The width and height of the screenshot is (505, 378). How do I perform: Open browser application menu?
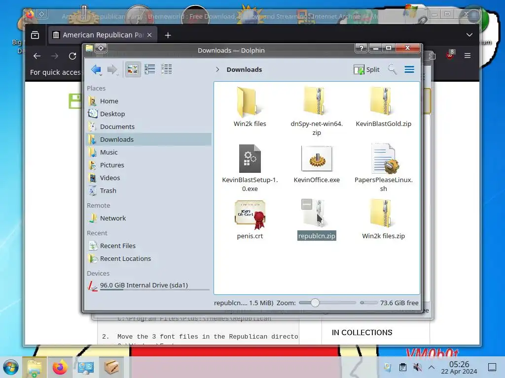[x=468, y=56]
